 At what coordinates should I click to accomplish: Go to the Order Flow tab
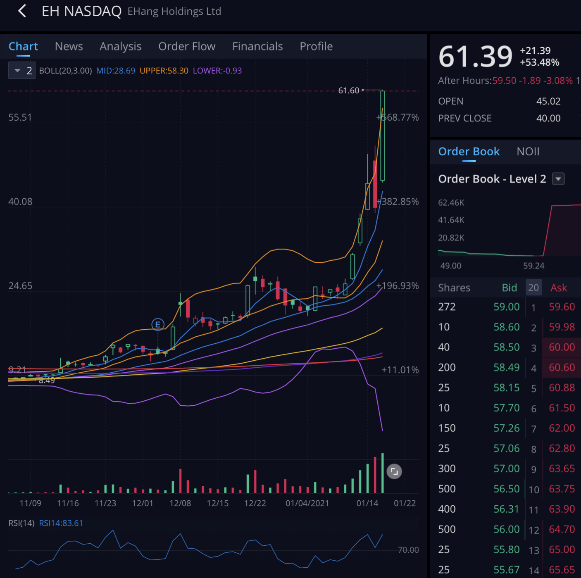(x=187, y=46)
